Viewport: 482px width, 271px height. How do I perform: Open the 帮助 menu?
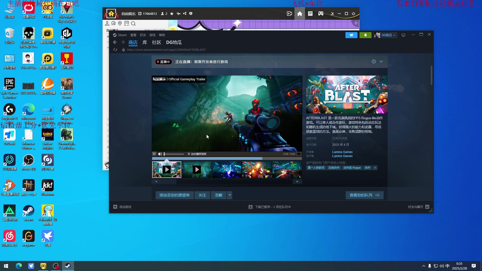click(x=162, y=35)
